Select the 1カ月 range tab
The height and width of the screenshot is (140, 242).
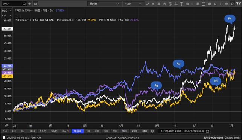tap(43, 131)
